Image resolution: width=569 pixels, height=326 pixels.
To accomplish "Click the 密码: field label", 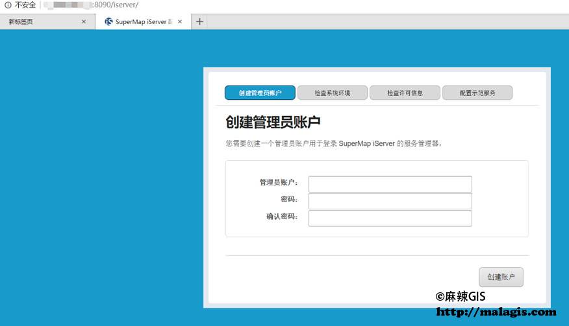I will tap(289, 199).
